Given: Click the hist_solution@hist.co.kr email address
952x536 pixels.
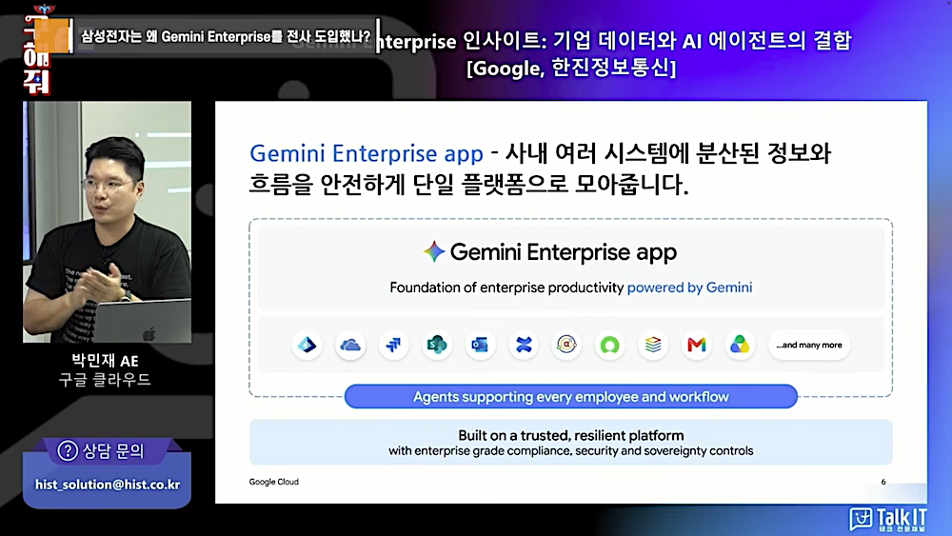Looking at the screenshot, I should click(x=108, y=485).
